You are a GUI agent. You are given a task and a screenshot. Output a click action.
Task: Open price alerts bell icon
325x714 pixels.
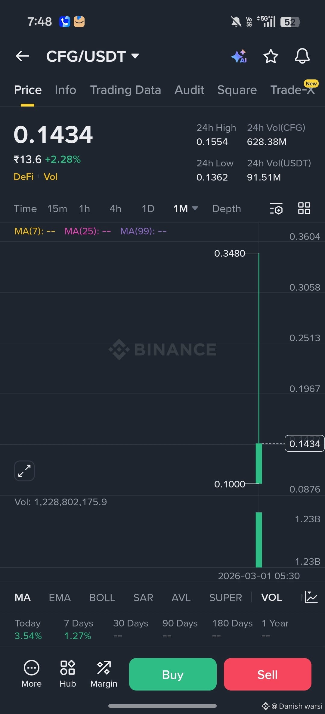click(302, 56)
